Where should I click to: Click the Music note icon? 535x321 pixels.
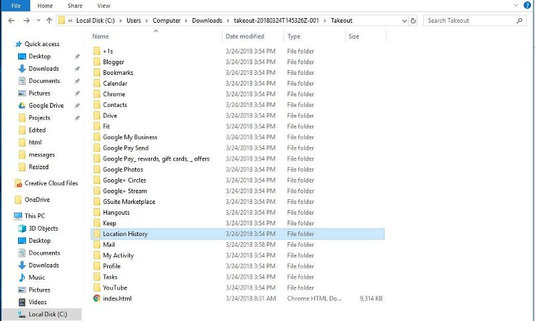pyautogui.click(x=22, y=278)
